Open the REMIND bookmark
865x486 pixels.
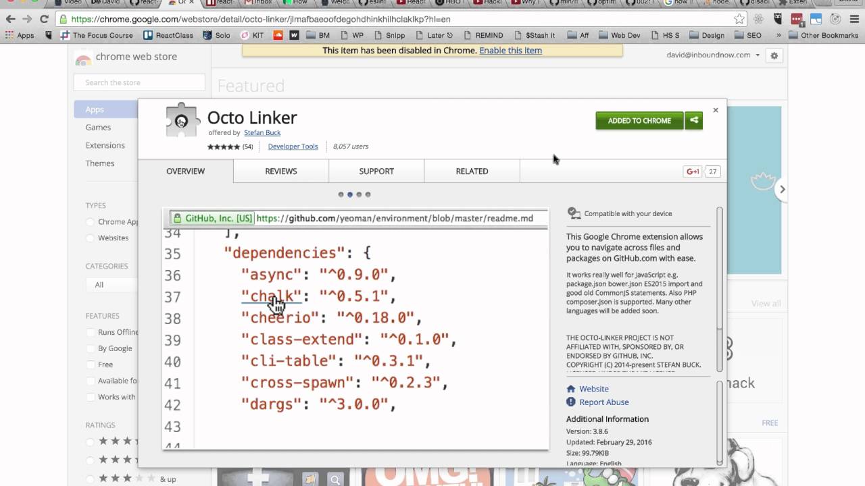pos(483,35)
